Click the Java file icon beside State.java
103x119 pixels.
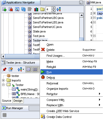coord(30,31)
